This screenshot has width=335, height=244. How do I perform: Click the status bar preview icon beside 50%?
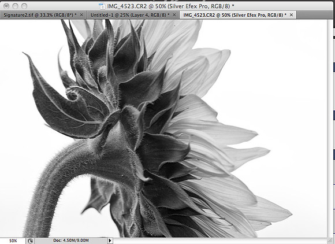tap(30, 241)
